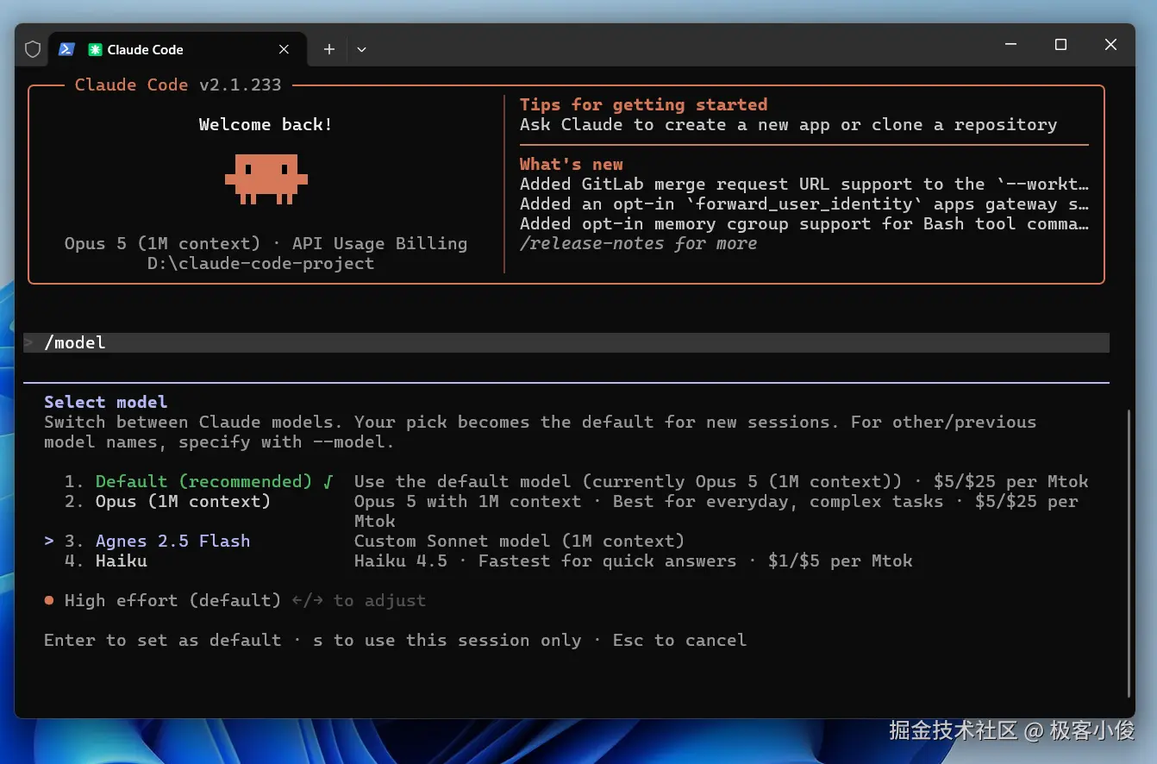
Task: Click the terminal vertical scrollbar
Action: (x=1129, y=552)
